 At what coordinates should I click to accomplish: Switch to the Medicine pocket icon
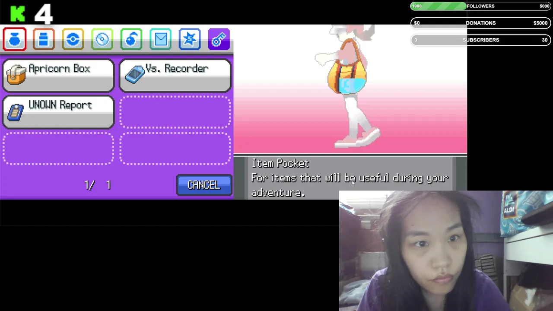pyautogui.click(x=44, y=39)
